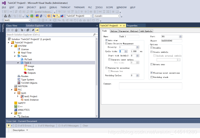Toggle the 0 of 0 Errors filter button

click(x=23, y=126)
